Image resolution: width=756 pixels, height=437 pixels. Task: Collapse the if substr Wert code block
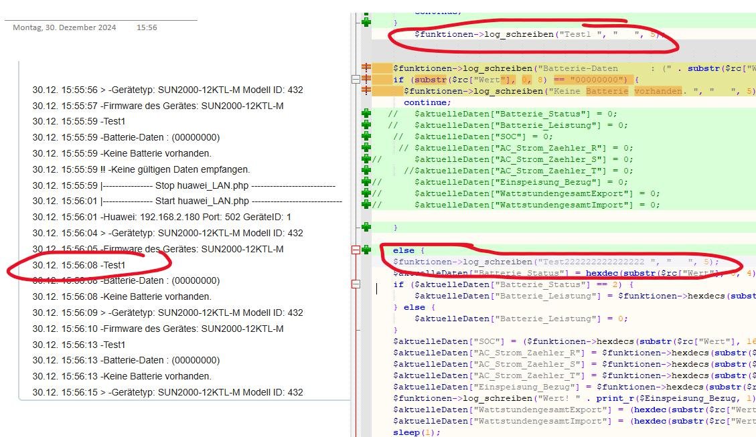[x=356, y=80]
